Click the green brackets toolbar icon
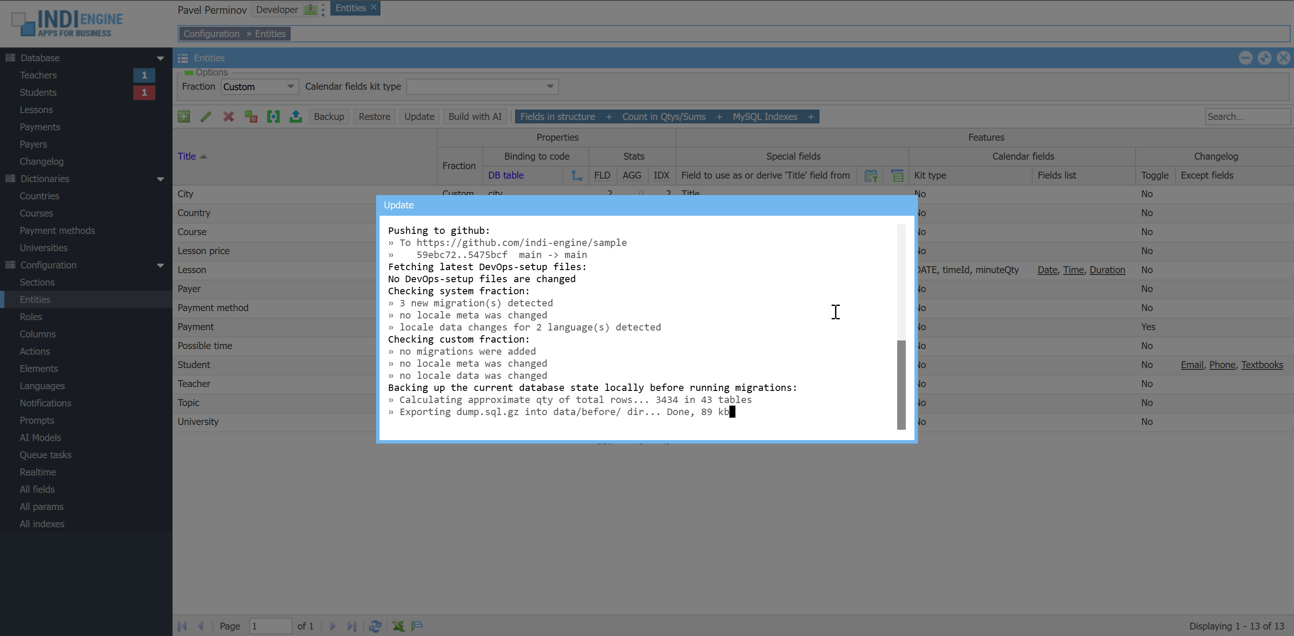 click(273, 116)
